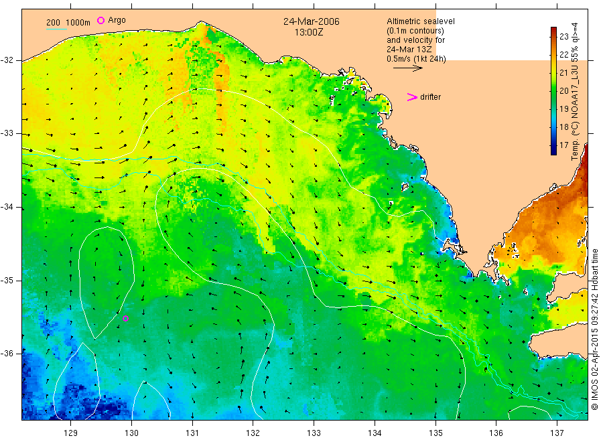Click the latitude label -36
Screen dimensions: 603x442
pos(7,353)
